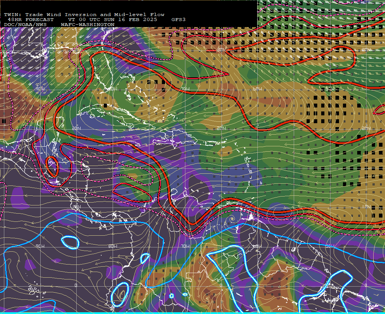This screenshot has width=385, height=314.
Task: Click the 10N label over Central America
Action: click(x=76, y=207)
